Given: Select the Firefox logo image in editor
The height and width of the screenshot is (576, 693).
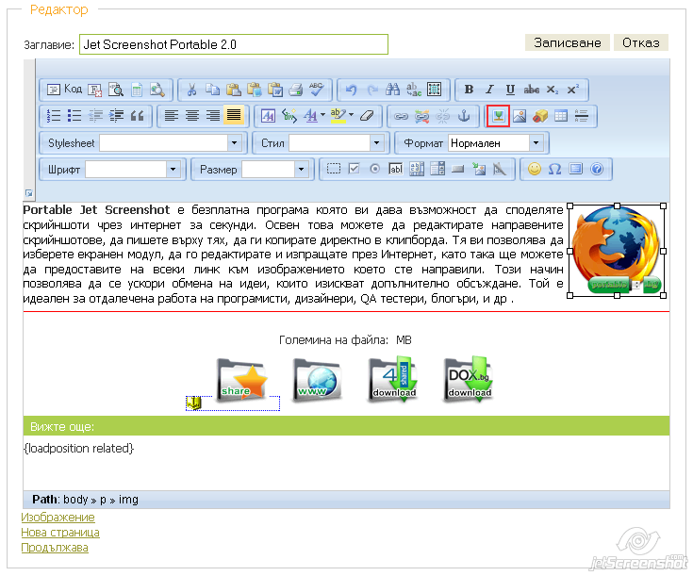Looking at the screenshot, I should [x=617, y=251].
